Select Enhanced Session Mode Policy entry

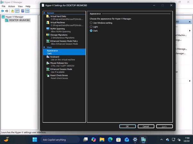64,42
